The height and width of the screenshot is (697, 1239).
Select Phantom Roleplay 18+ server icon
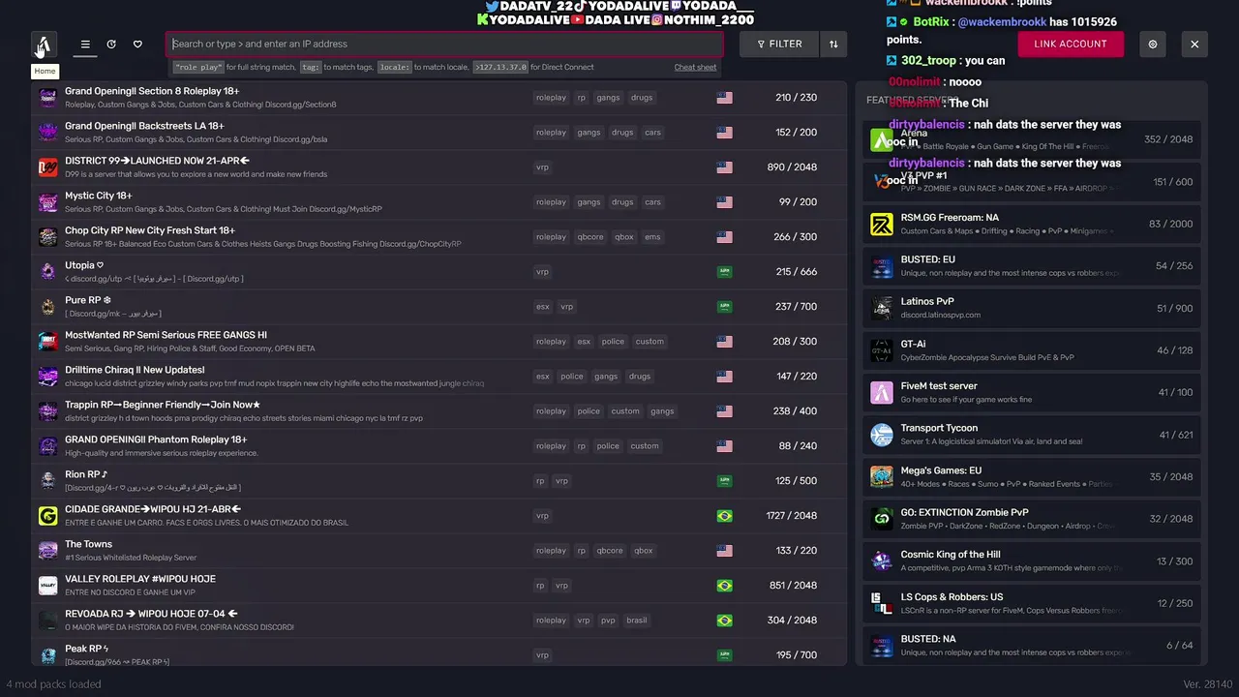point(47,446)
